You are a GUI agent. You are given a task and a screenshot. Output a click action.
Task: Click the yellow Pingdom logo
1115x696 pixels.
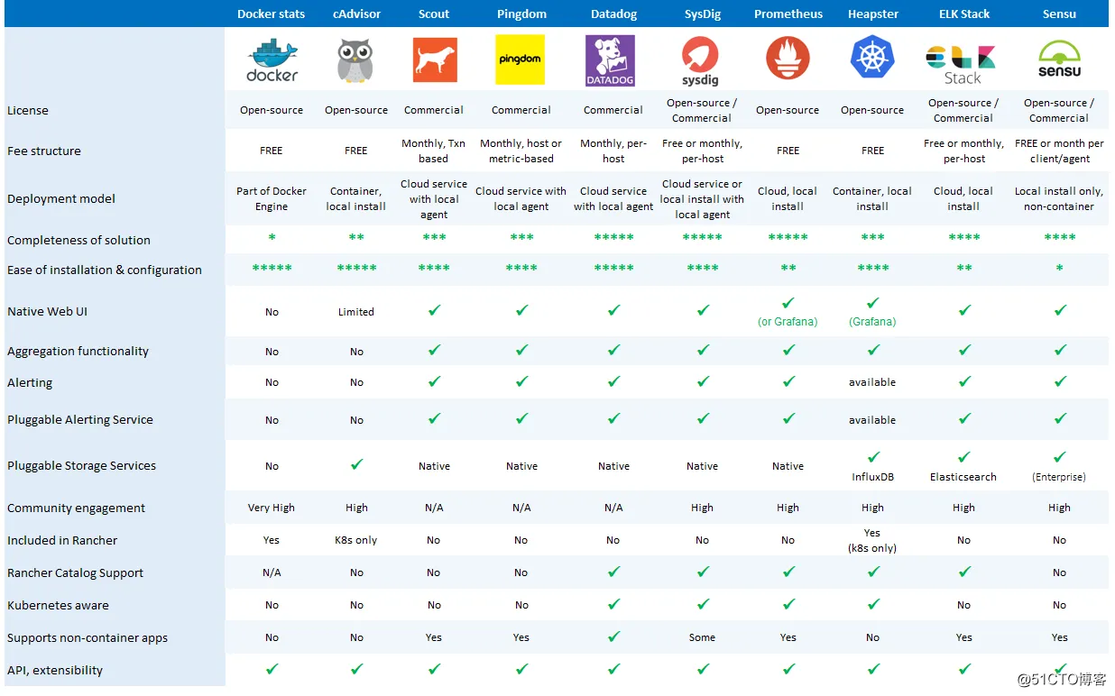pos(521,60)
